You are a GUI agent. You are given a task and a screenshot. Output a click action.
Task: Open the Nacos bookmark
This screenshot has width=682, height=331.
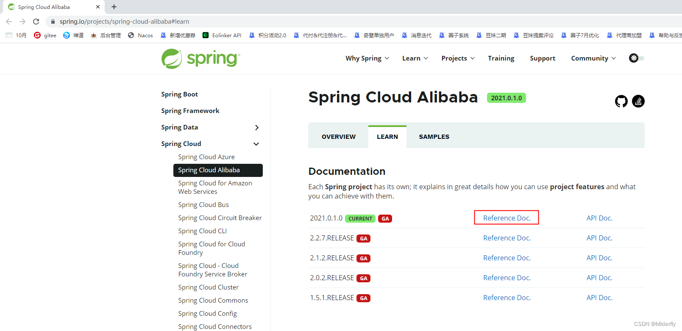[x=140, y=36]
